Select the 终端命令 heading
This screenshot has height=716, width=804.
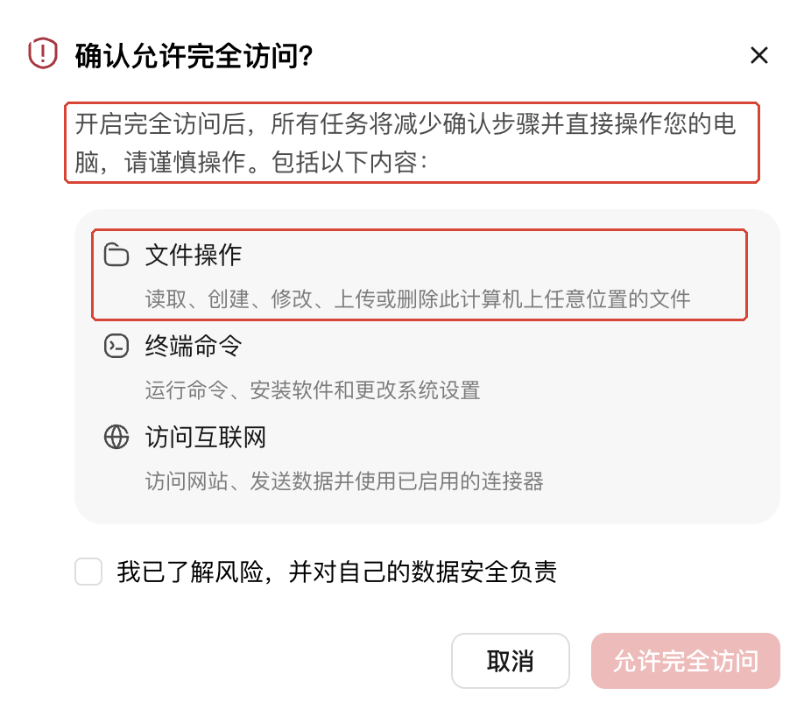click(194, 346)
